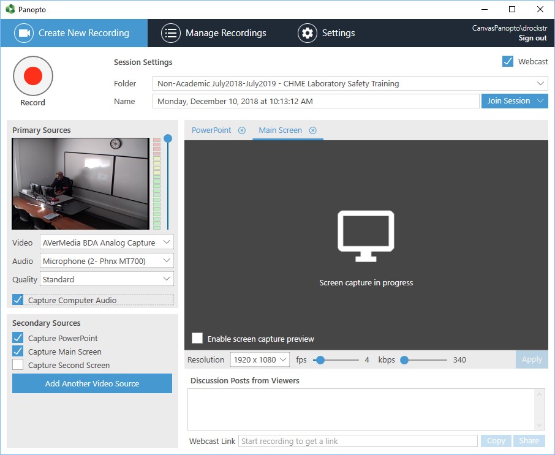Click the Apply button

tap(532, 359)
